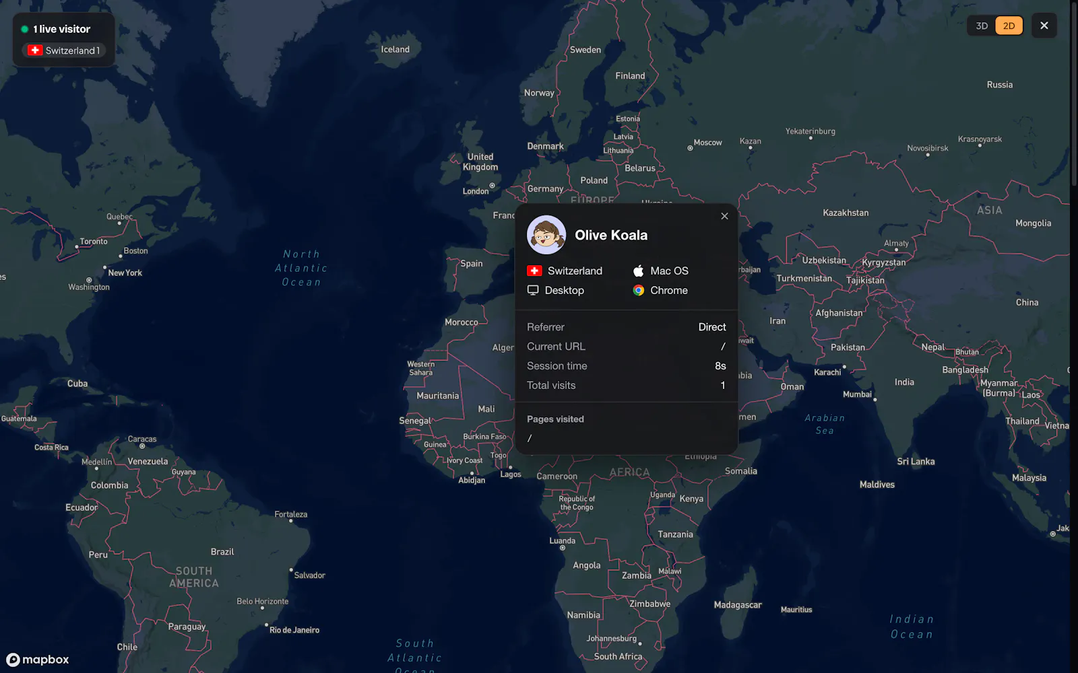This screenshot has height=673, width=1078.
Task: Click the Olive Koala avatar image
Action: 546,235
